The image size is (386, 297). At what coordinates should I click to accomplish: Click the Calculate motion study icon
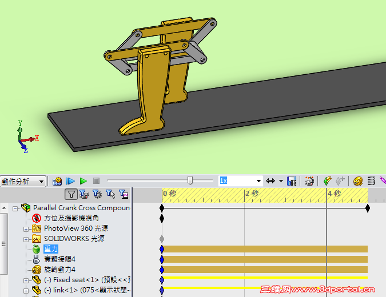coord(57,181)
